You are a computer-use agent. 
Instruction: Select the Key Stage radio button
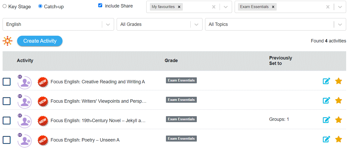coord(5,6)
